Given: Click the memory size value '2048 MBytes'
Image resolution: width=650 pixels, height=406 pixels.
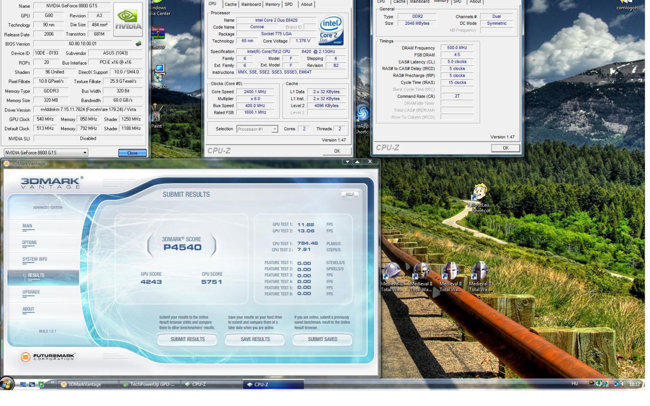Looking at the screenshot, I should point(417,24).
